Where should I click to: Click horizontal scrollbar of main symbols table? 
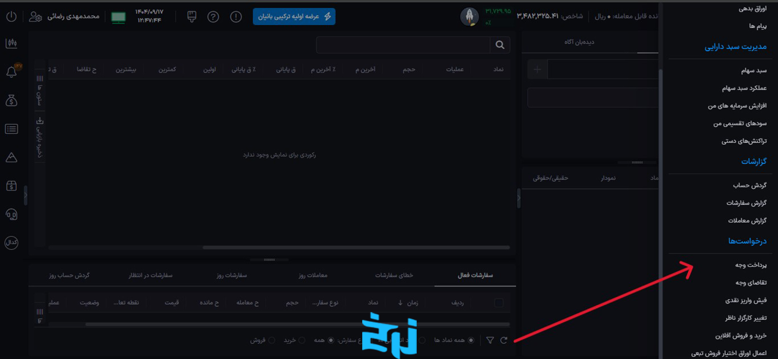coord(356,248)
